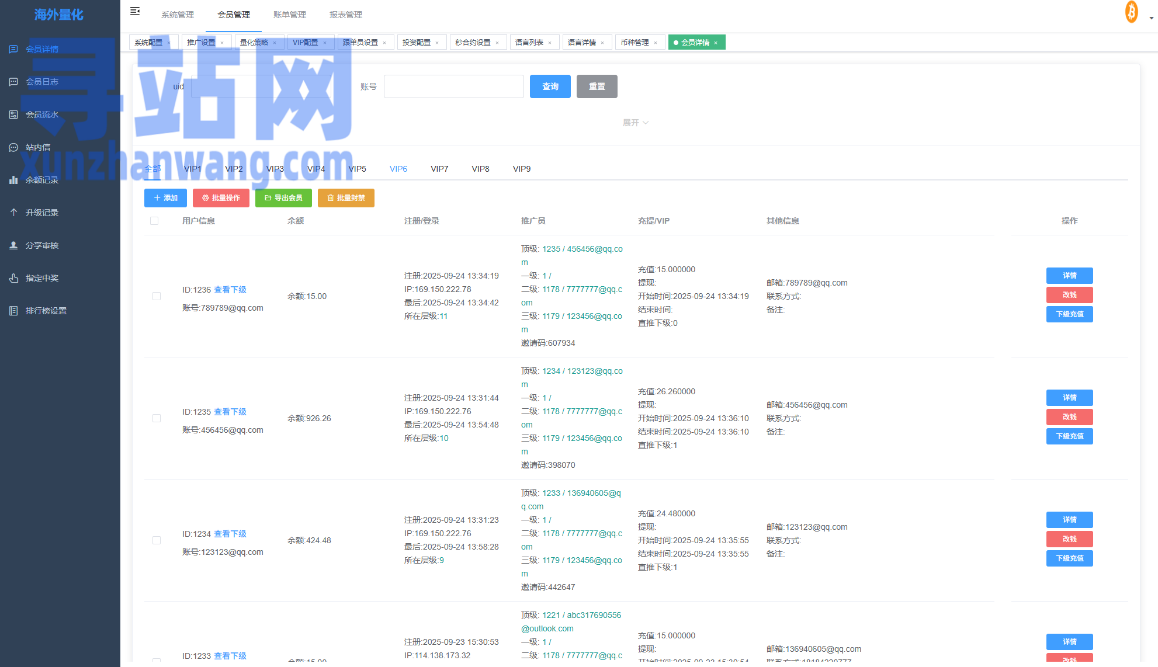Image resolution: width=1158 pixels, height=667 pixels.
Task: Switch to 报表管理 top menu
Action: (345, 15)
